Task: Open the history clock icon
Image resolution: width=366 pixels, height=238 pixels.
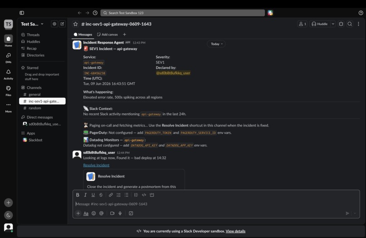Action: [x=95, y=13]
